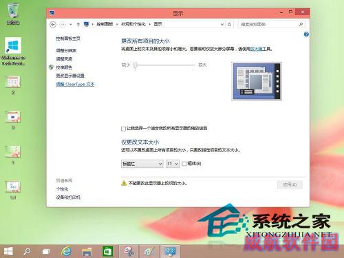Select 控制面板 in the breadcrumb path
The height and width of the screenshot is (258, 344).
(105, 24)
